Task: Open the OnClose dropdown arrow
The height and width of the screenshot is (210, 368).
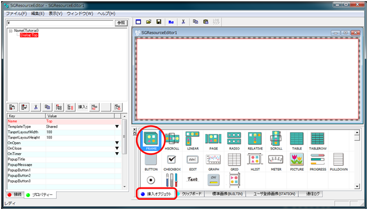Action: pos(117,148)
